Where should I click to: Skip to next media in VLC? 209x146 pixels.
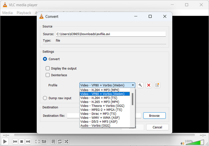click(x=28, y=142)
